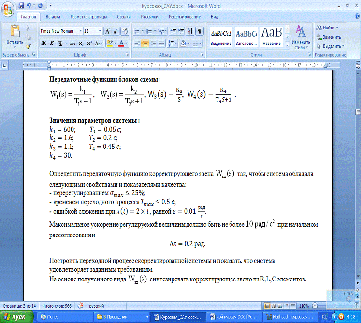Save document with the floppy disk icon
The width and height of the screenshot is (361, 323).
(21, 6)
